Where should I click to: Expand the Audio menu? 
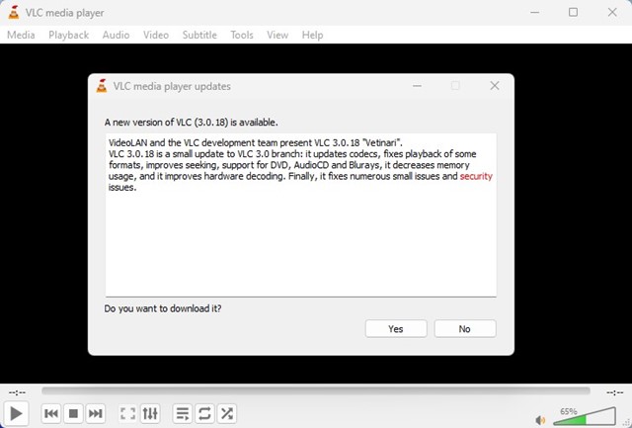(116, 35)
